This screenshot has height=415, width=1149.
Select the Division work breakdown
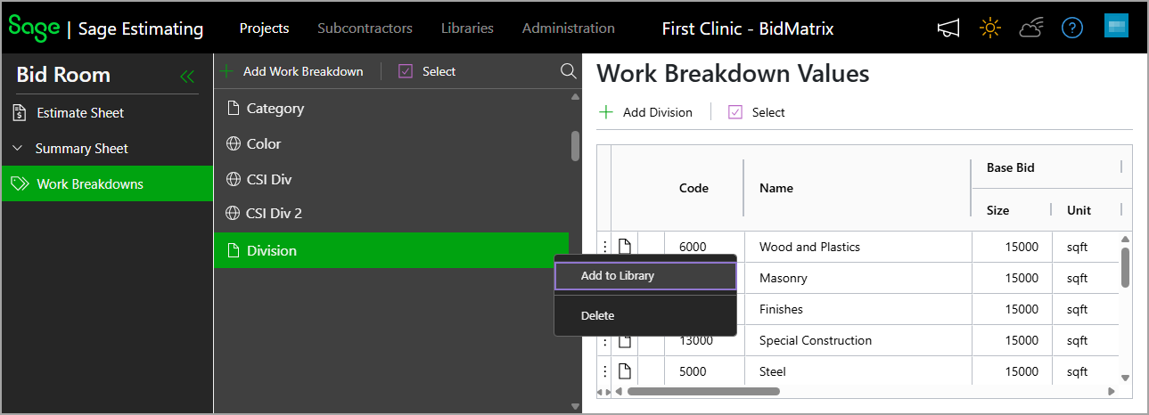pyautogui.click(x=391, y=251)
